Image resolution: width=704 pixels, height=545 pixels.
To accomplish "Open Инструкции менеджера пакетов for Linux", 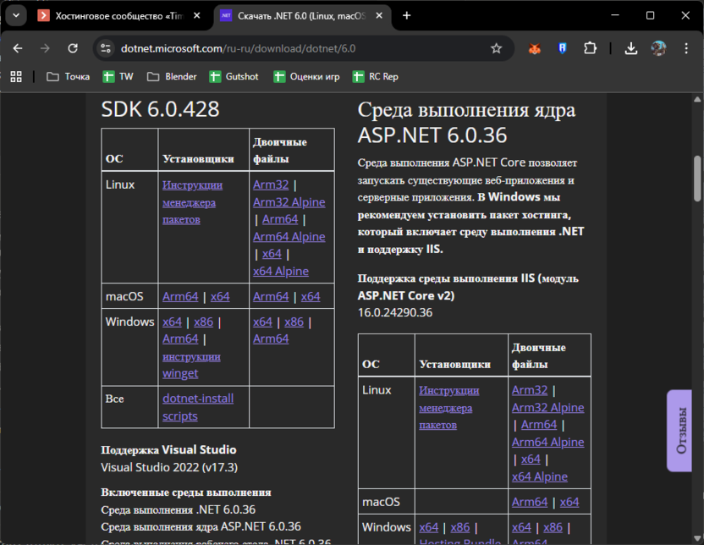I will coord(191,202).
